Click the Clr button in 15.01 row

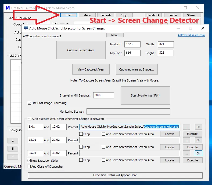(198, 140)
